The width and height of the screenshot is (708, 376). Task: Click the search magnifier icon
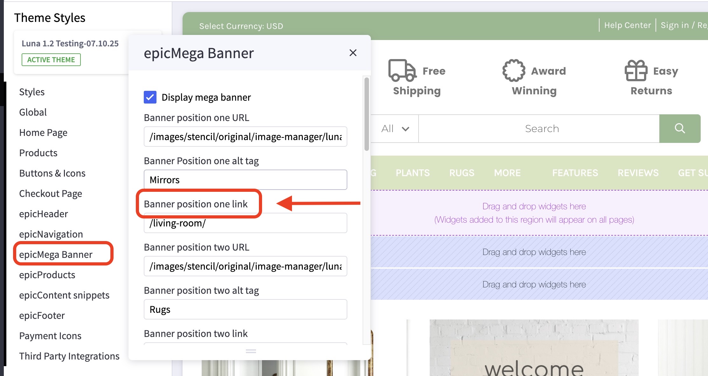pos(679,129)
